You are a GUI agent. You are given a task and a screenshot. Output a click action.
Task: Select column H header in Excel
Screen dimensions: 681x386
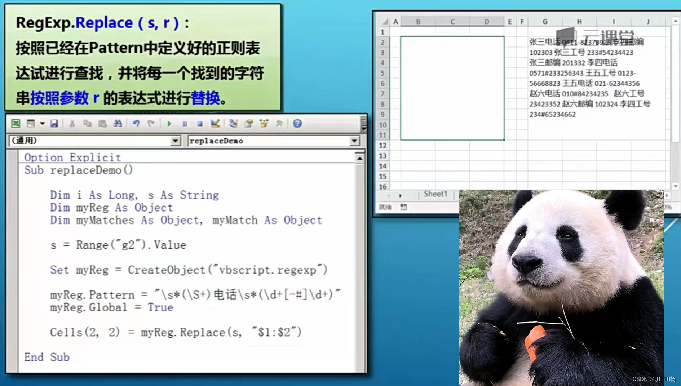tap(579, 22)
